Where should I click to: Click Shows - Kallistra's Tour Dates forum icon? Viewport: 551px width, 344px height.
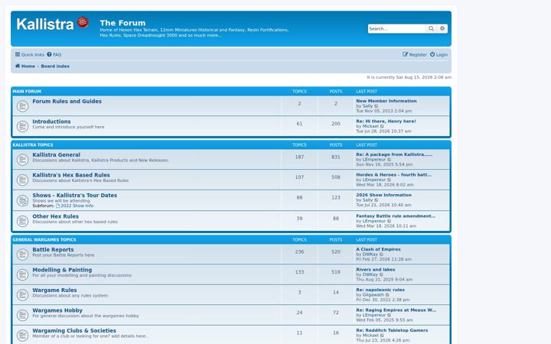(22, 200)
